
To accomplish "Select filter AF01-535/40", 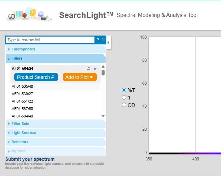I will point(55,86).
